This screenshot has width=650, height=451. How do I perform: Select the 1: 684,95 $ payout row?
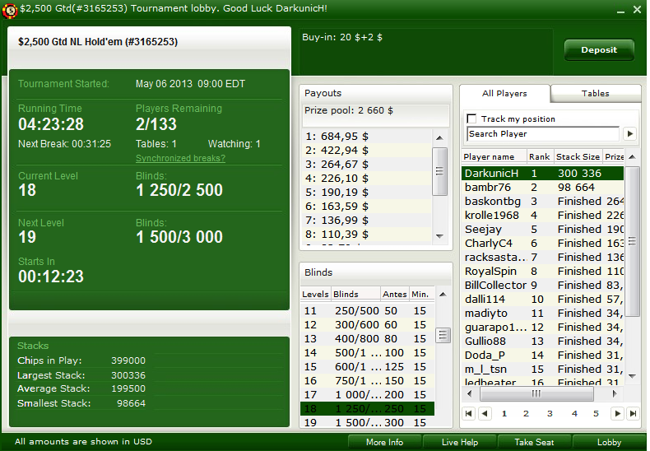coord(367,137)
